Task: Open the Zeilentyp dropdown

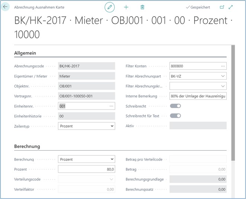Action: point(86,126)
